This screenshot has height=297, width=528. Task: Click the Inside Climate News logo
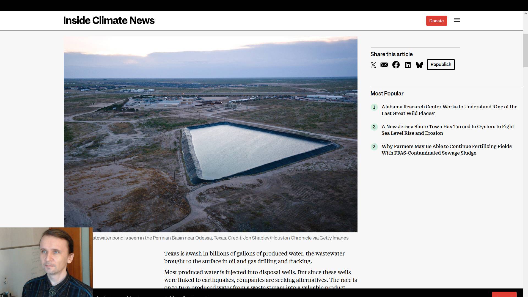tap(109, 20)
